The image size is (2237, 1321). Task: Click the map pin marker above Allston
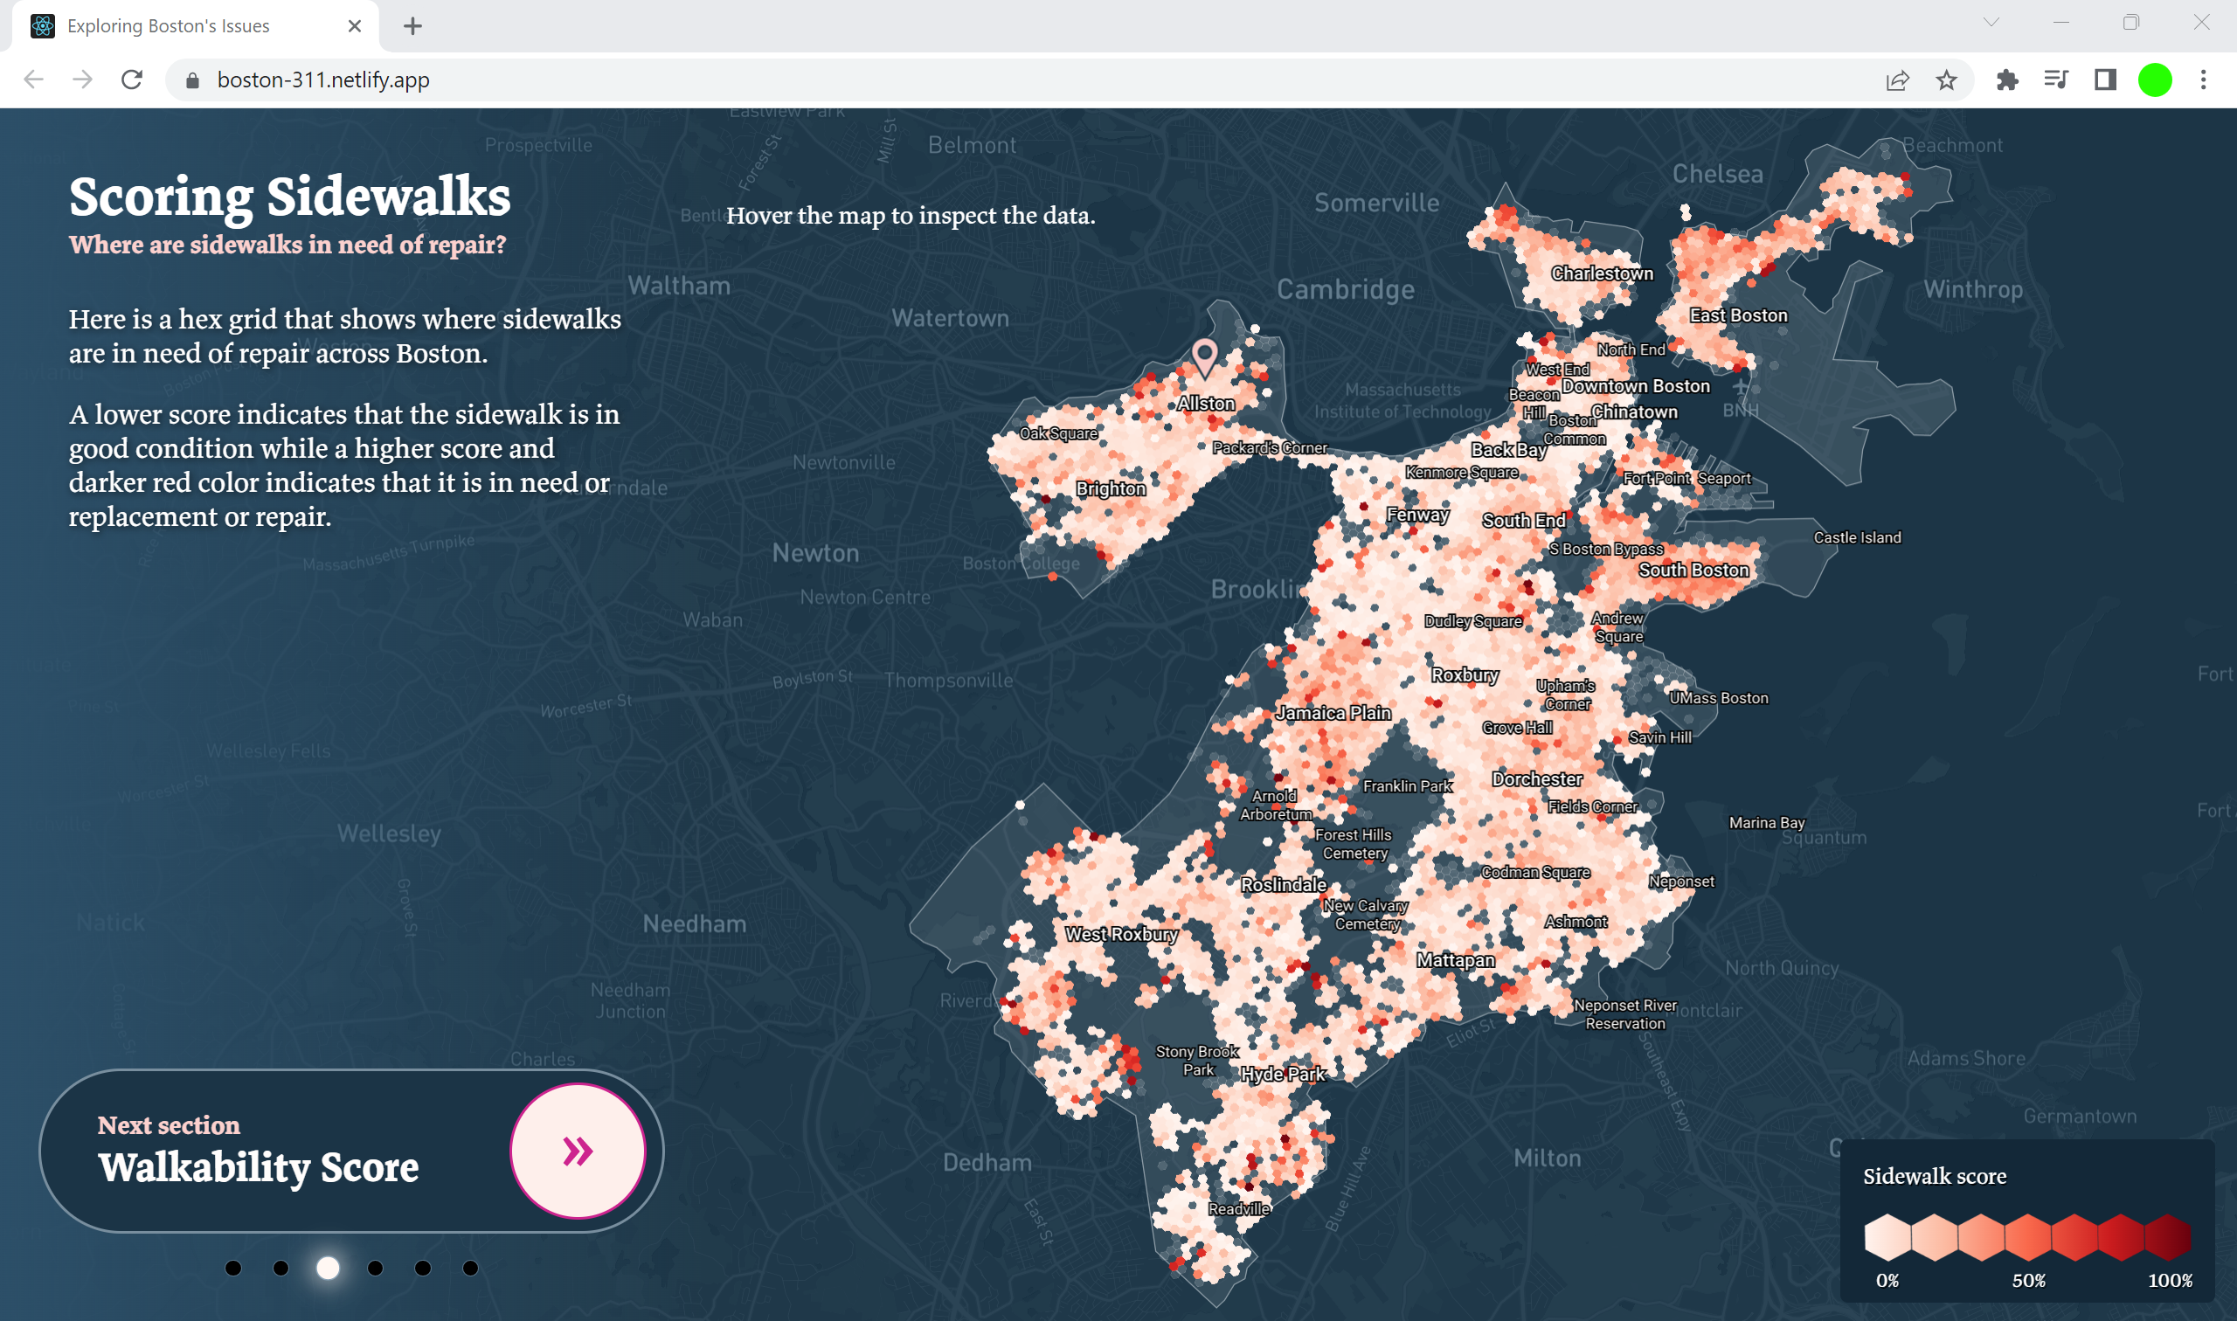coord(1204,356)
